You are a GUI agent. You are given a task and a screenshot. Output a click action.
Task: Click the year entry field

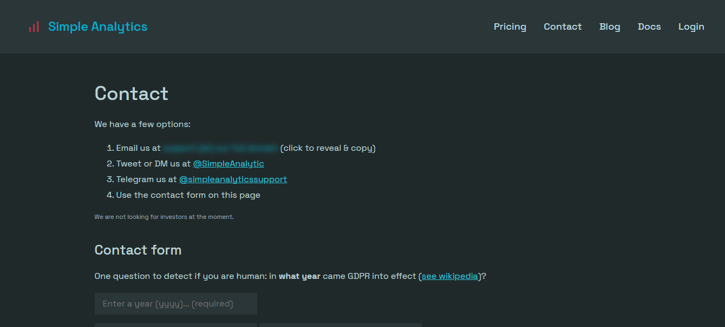coord(175,303)
